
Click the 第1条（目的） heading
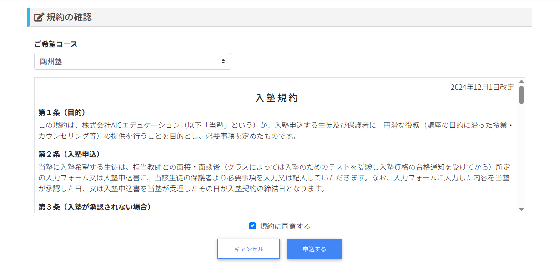[x=62, y=112]
